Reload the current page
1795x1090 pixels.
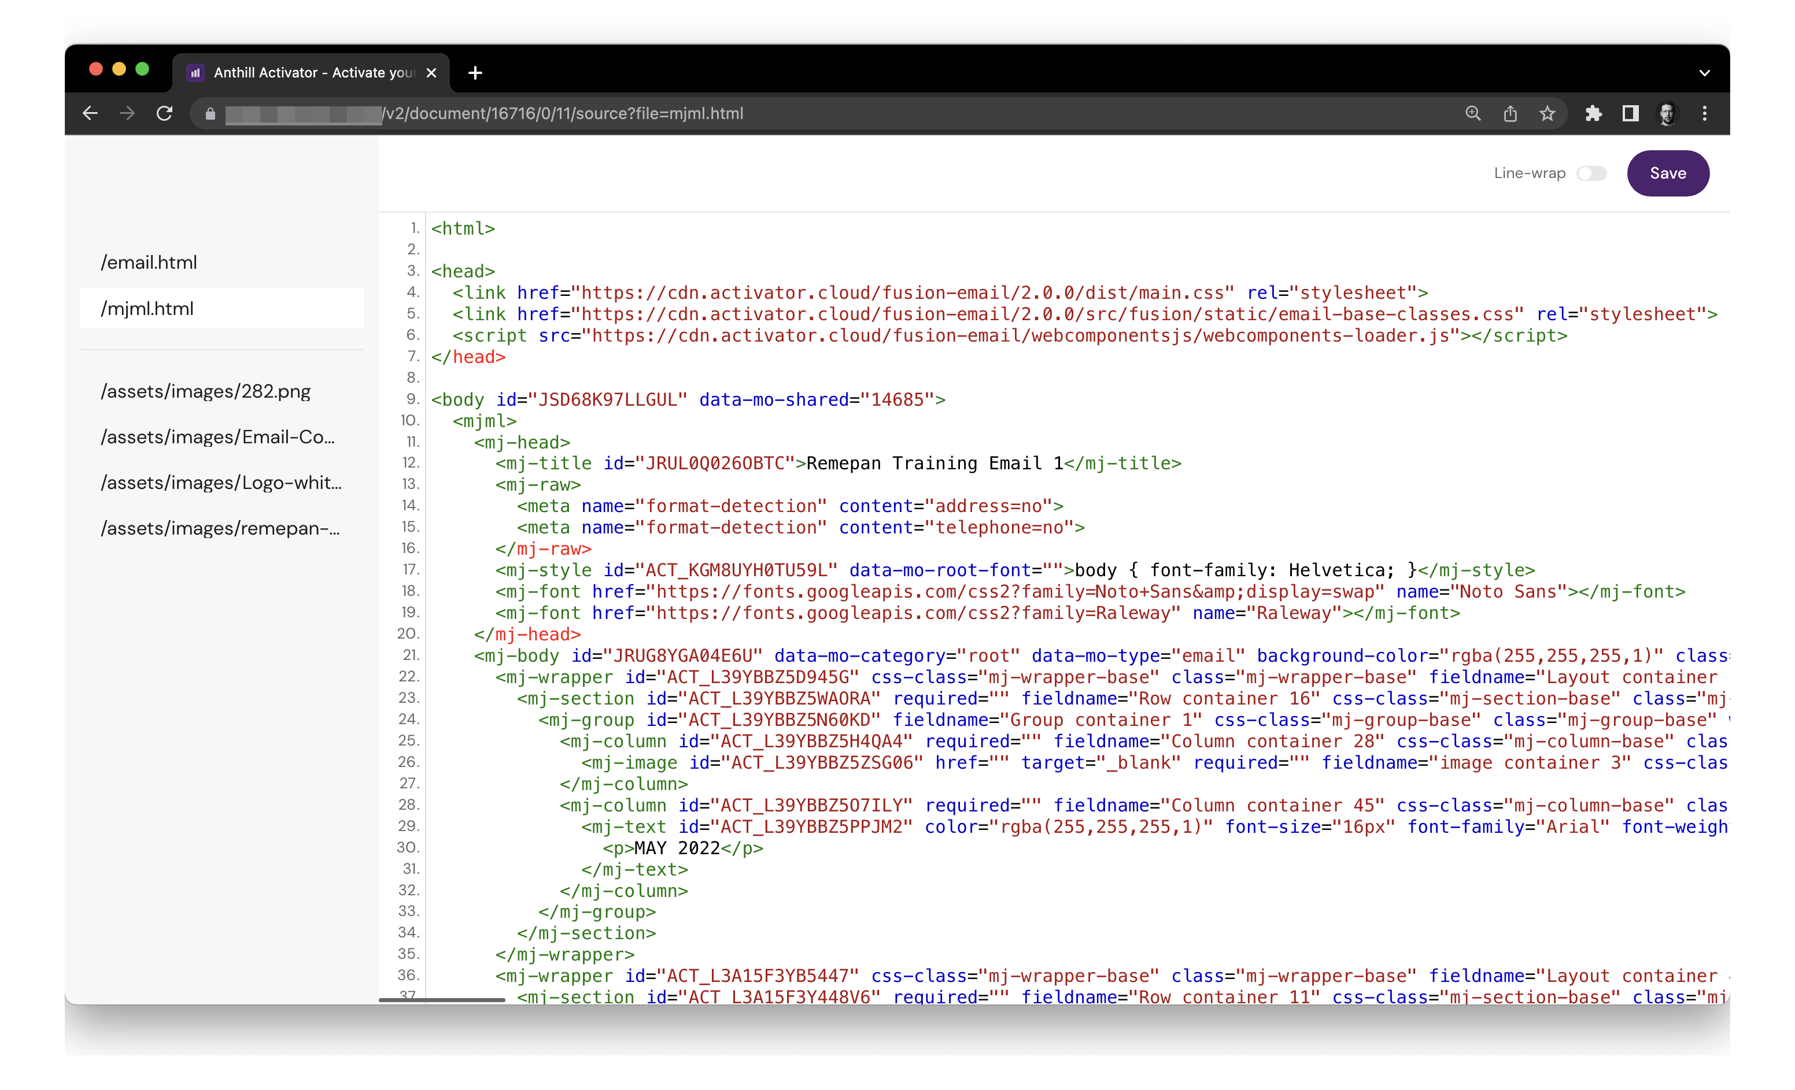165,114
